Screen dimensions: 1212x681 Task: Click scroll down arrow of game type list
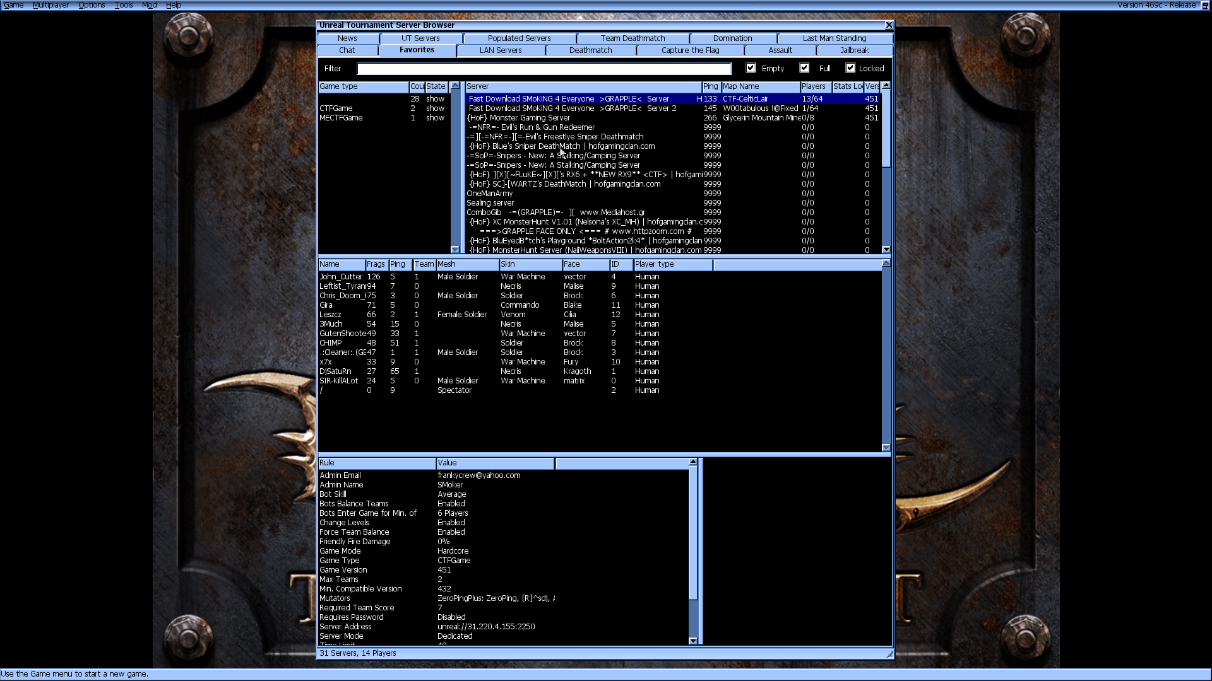tap(455, 250)
